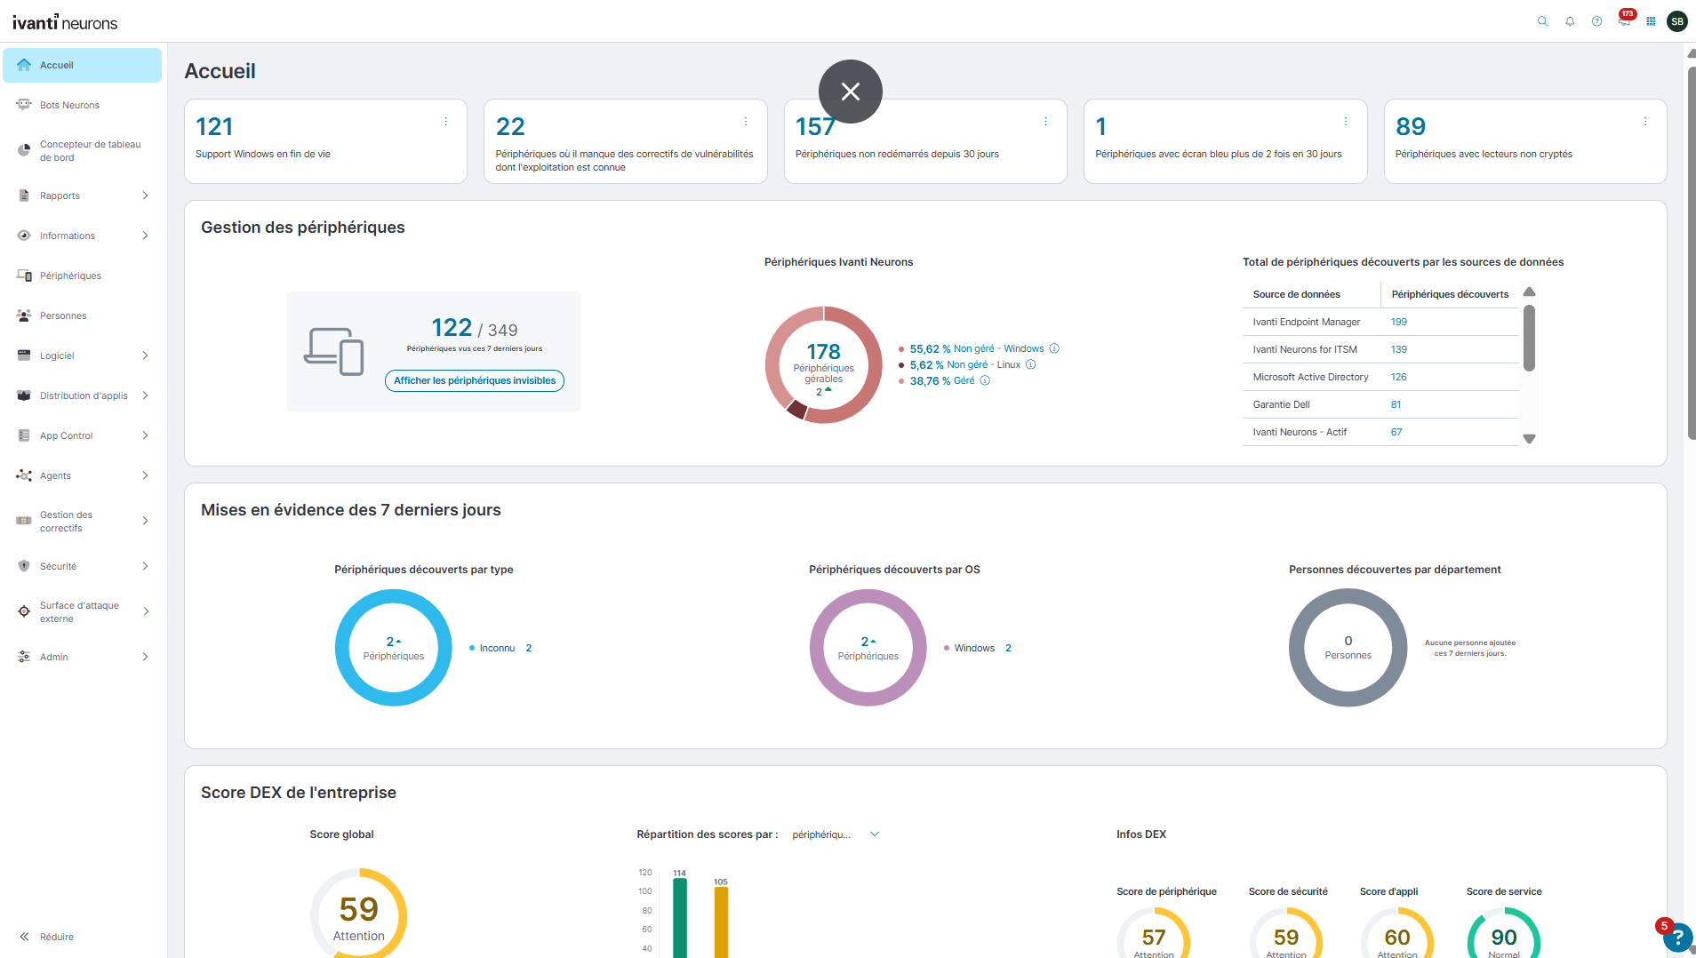The height and width of the screenshot is (958, 1696).
Task: Click the page vertical scrollbar thumb
Action: 1692,253
